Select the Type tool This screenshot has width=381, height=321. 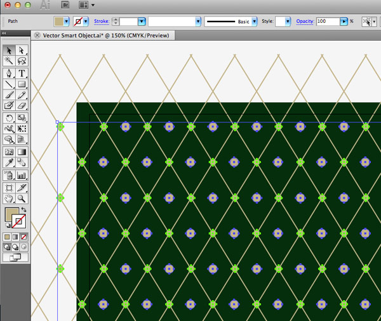click(x=22, y=74)
